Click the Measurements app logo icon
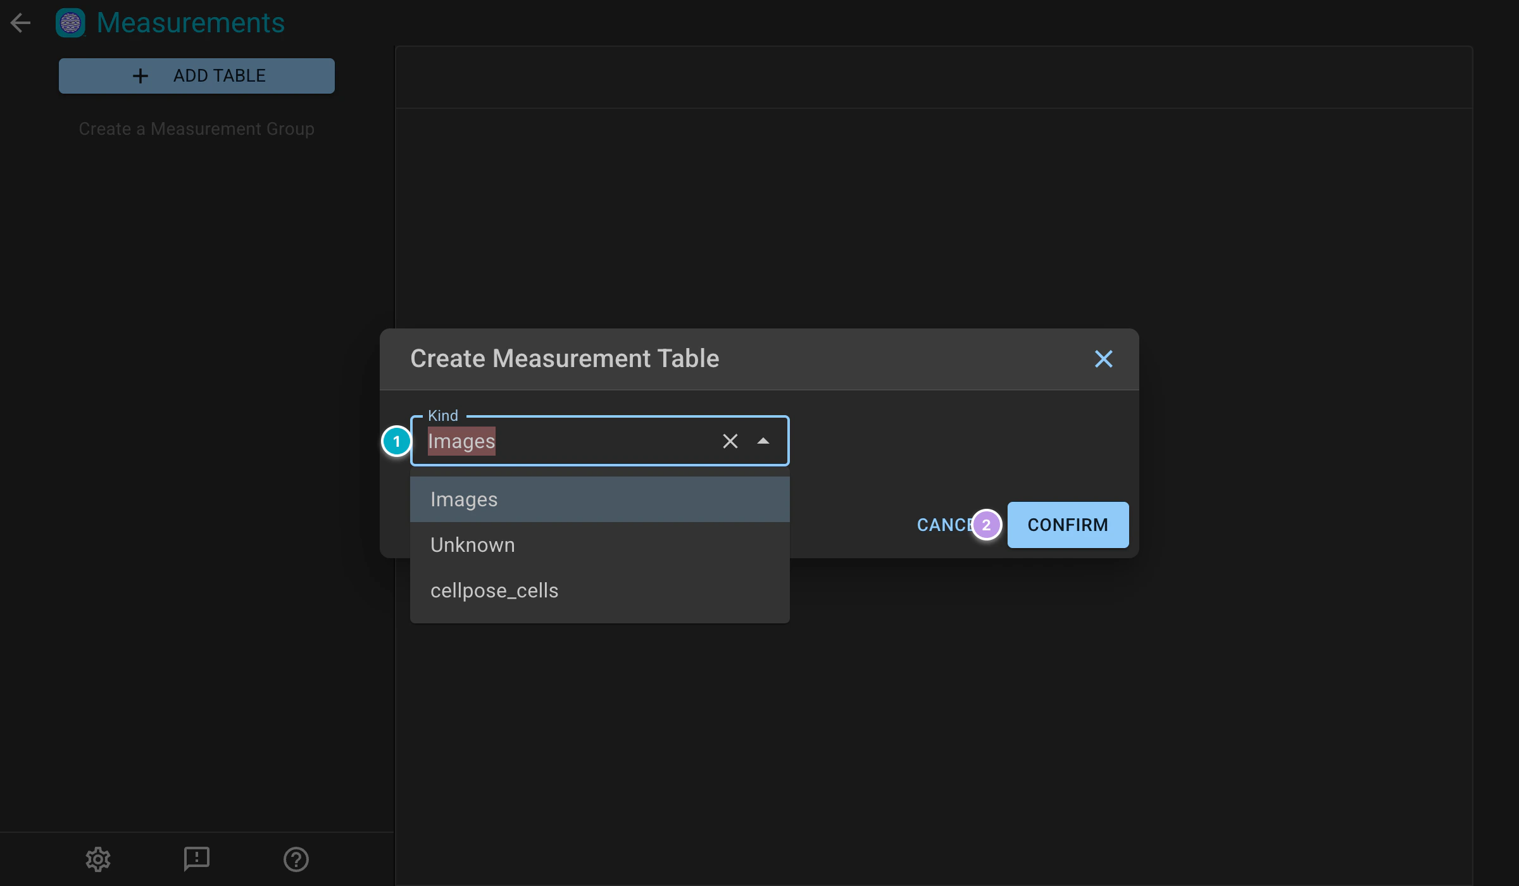This screenshot has width=1519, height=886. [x=70, y=23]
